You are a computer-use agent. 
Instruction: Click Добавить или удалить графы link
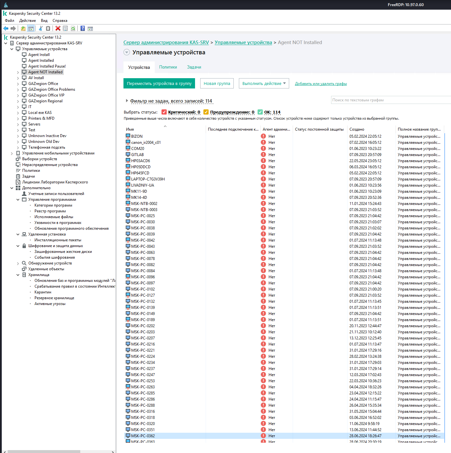point(321,84)
